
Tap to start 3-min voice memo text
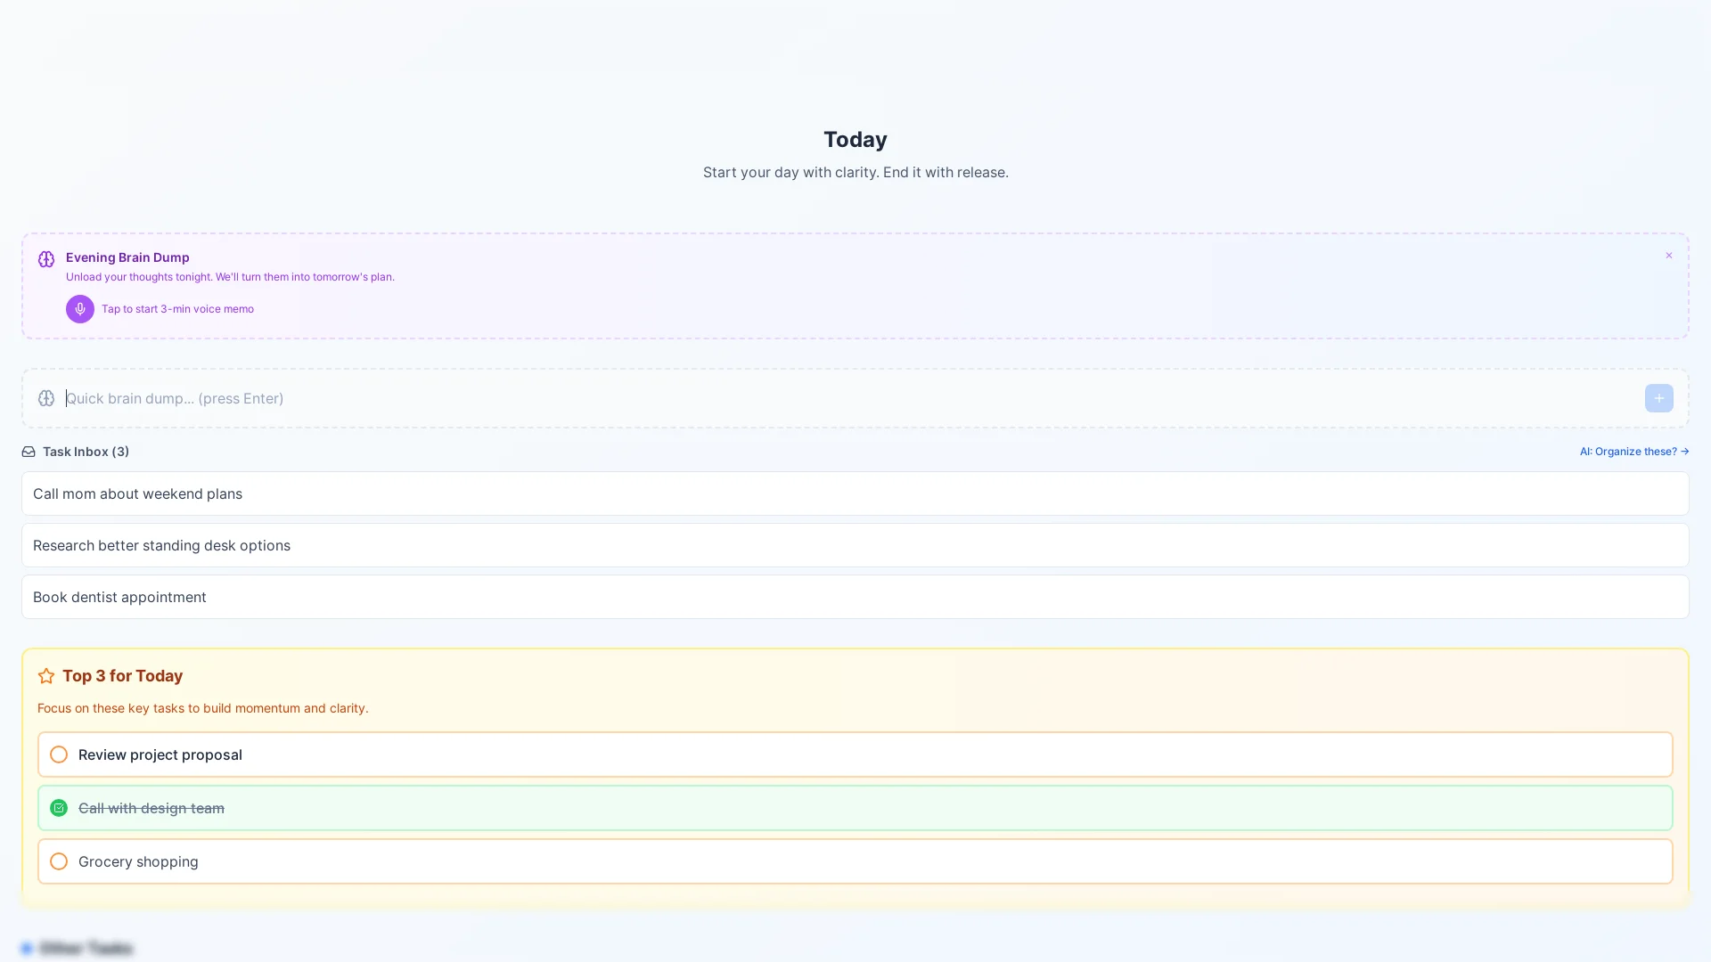[x=177, y=309]
